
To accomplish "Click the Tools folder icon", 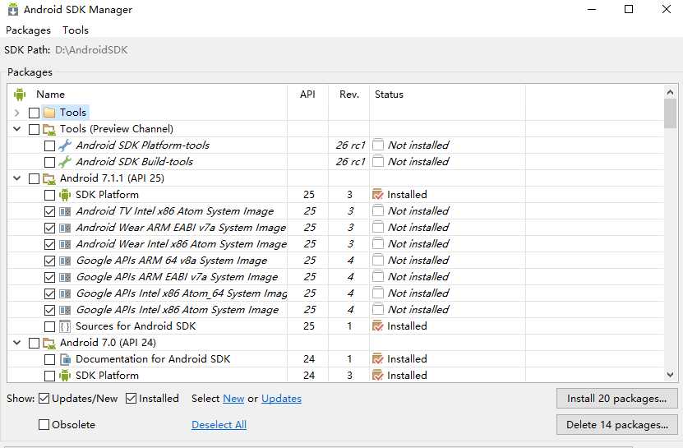I will click(49, 113).
